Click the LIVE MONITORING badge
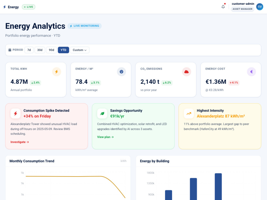267x200 pixels. point(84,26)
